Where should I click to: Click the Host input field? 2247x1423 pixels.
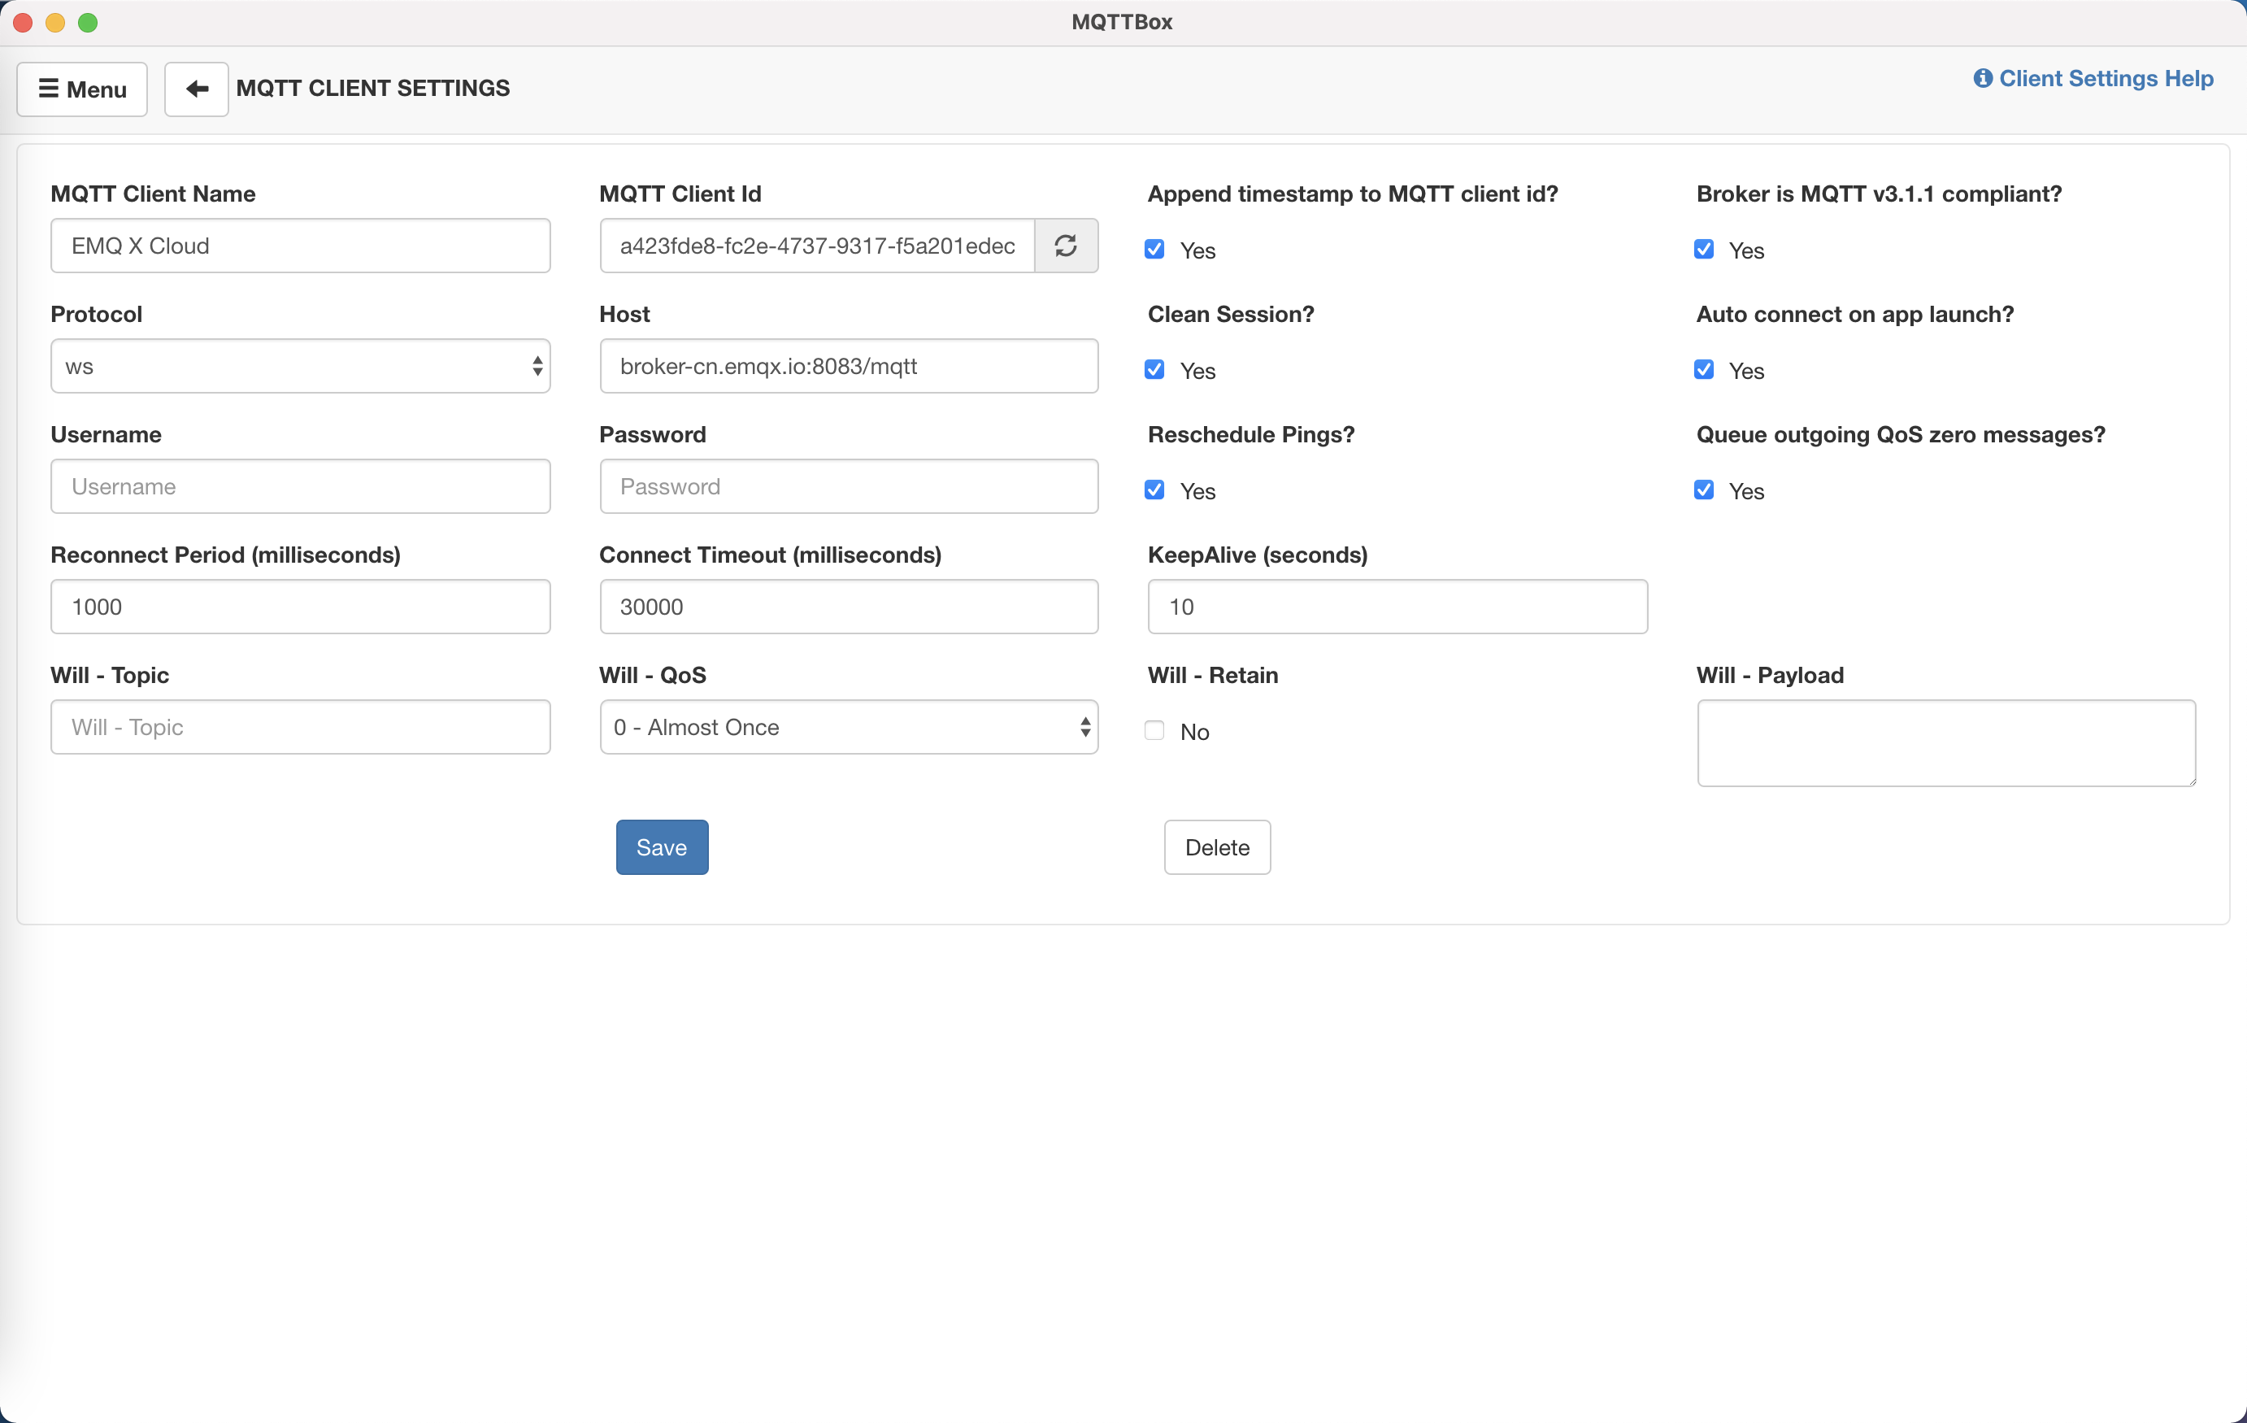point(849,365)
